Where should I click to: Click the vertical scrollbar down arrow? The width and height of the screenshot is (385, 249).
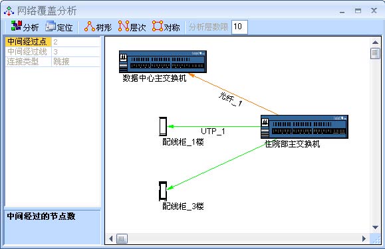375,228
